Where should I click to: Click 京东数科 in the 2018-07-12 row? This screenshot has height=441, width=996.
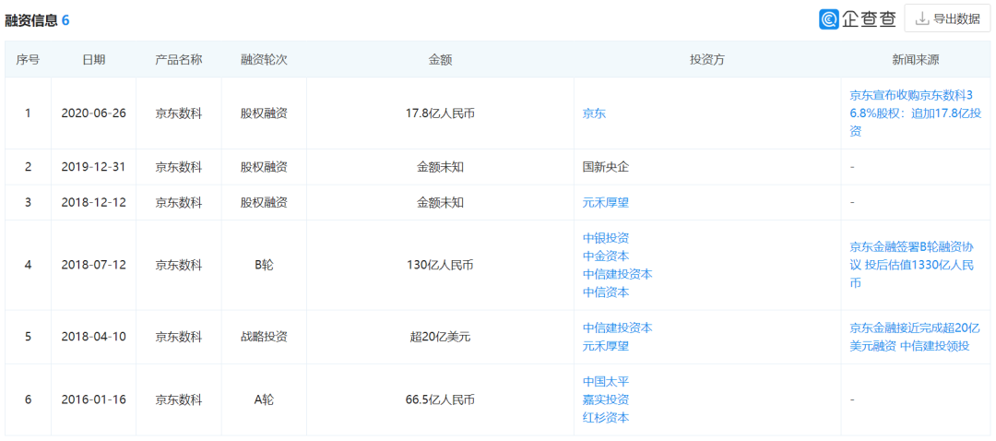[x=179, y=265]
